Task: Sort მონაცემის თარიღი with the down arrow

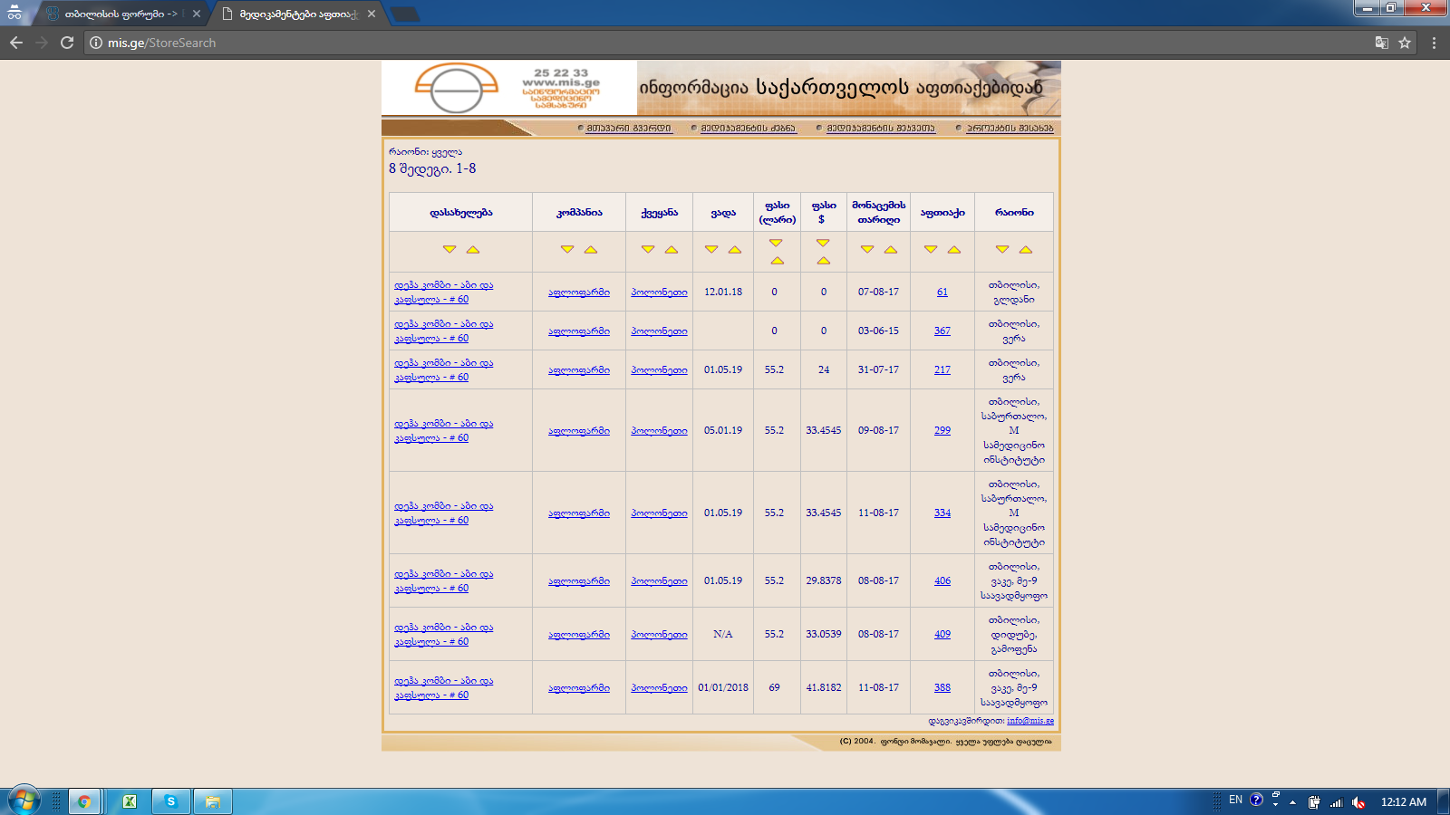Action: pyautogui.click(x=867, y=249)
